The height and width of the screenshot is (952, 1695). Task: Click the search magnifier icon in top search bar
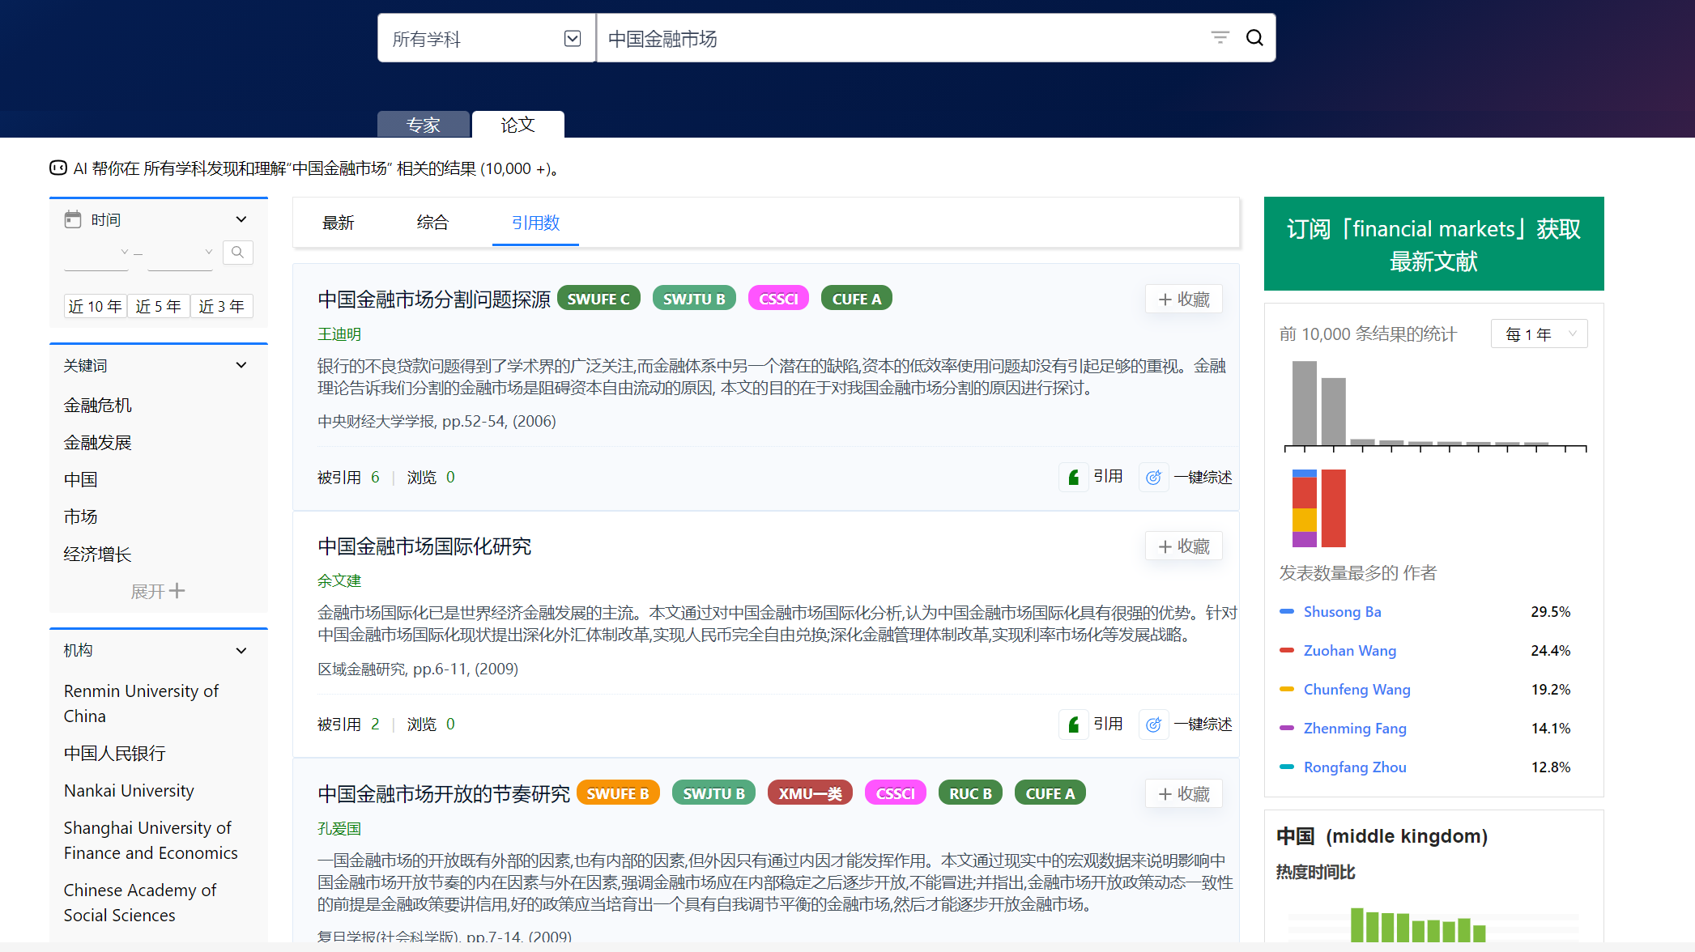pyautogui.click(x=1254, y=38)
